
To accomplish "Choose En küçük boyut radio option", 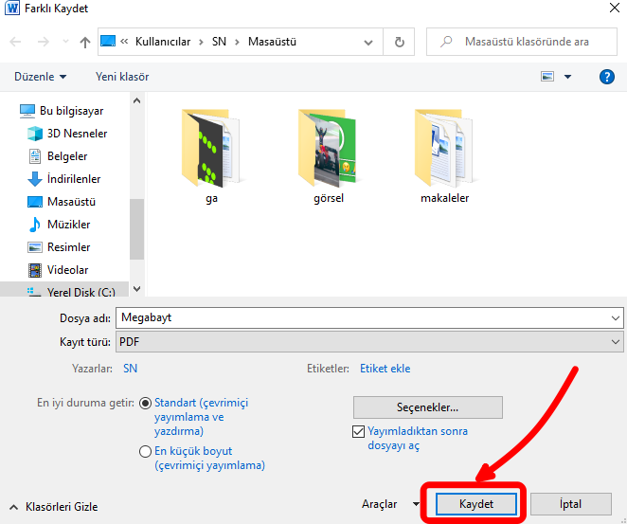I will tap(146, 452).
